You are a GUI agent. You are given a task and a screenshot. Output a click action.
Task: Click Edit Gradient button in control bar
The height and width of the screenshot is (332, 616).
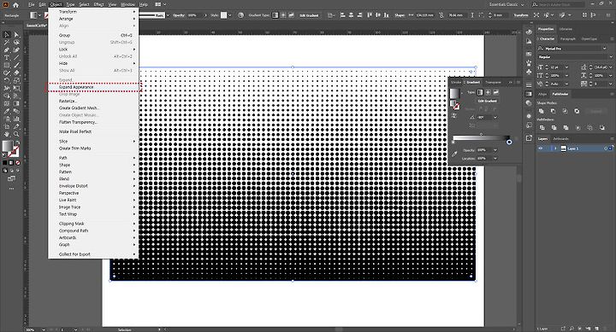(309, 15)
